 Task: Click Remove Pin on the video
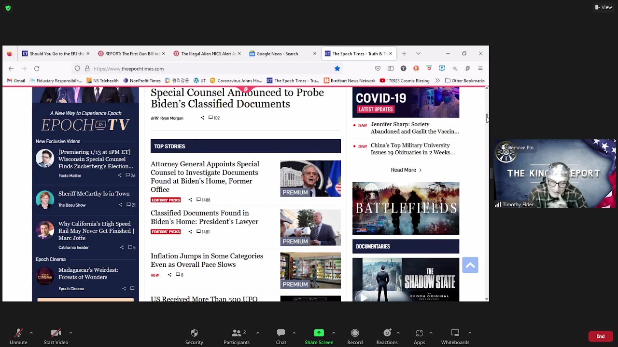click(520, 147)
